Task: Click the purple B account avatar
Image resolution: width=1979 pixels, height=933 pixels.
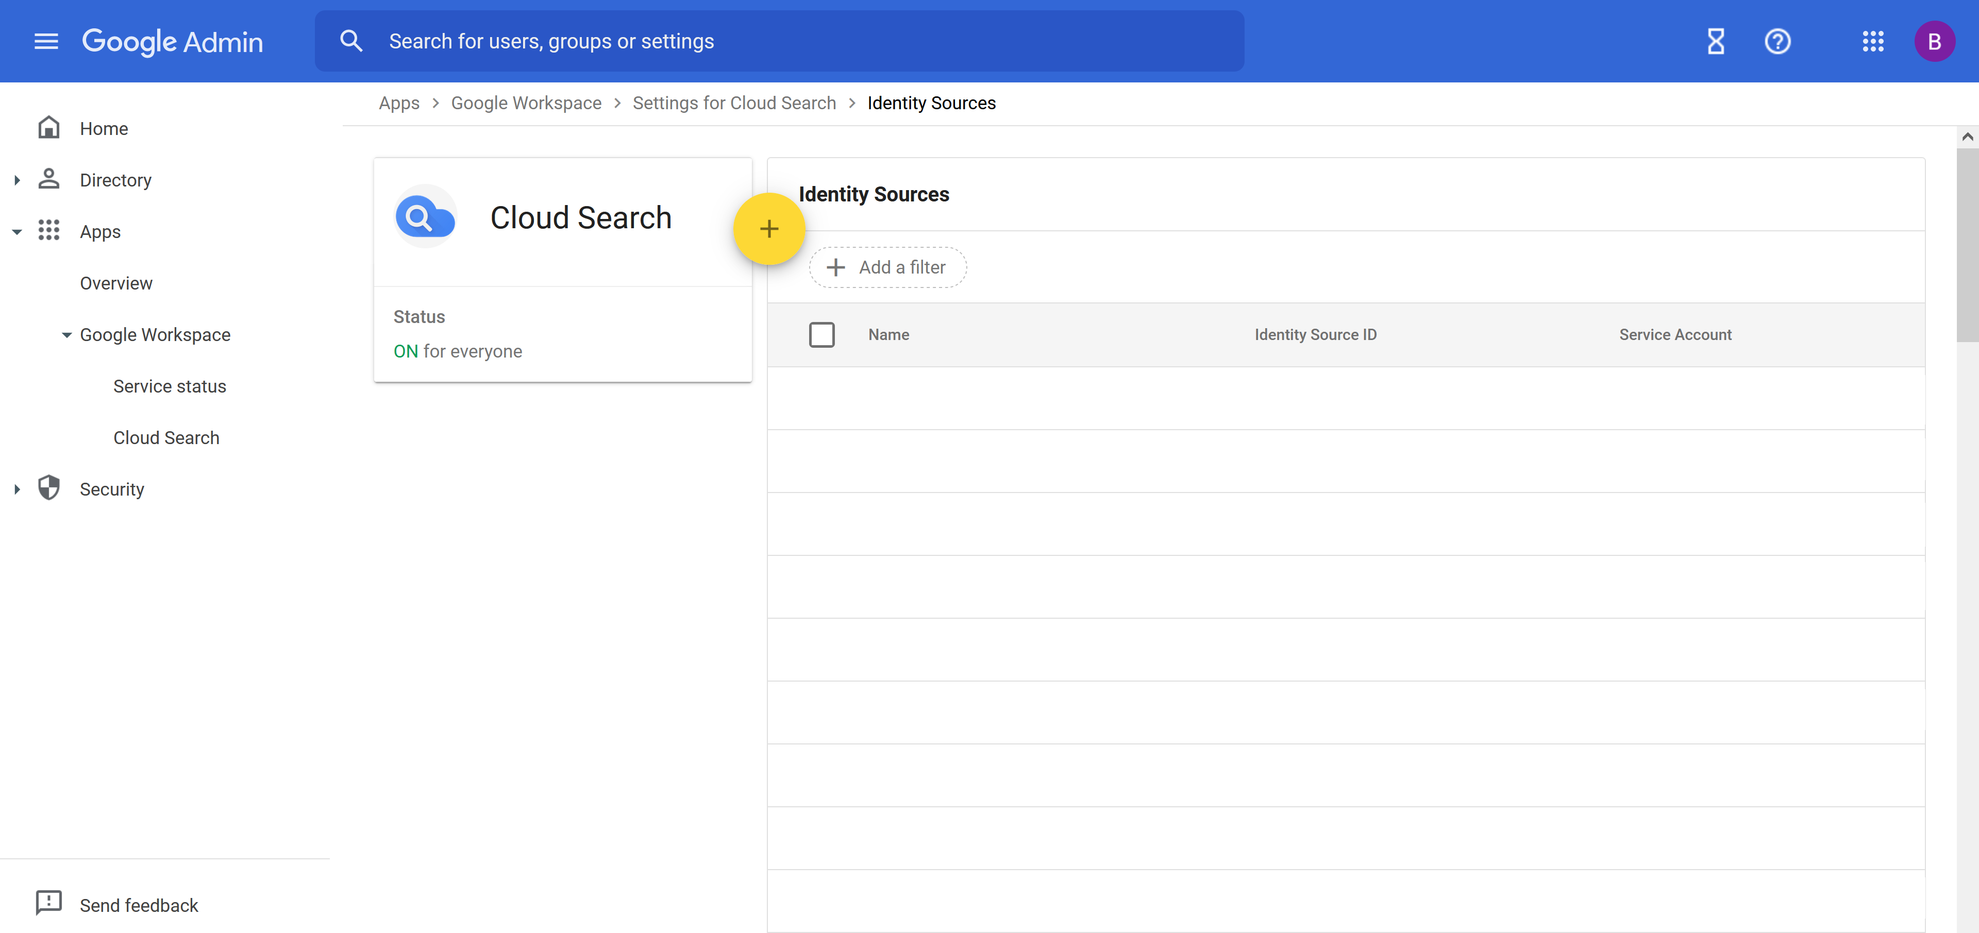Action: tap(1934, 41)
